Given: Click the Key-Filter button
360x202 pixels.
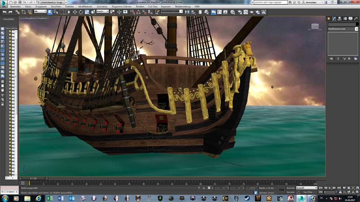Looking at the screenshot, I should 309,192.
